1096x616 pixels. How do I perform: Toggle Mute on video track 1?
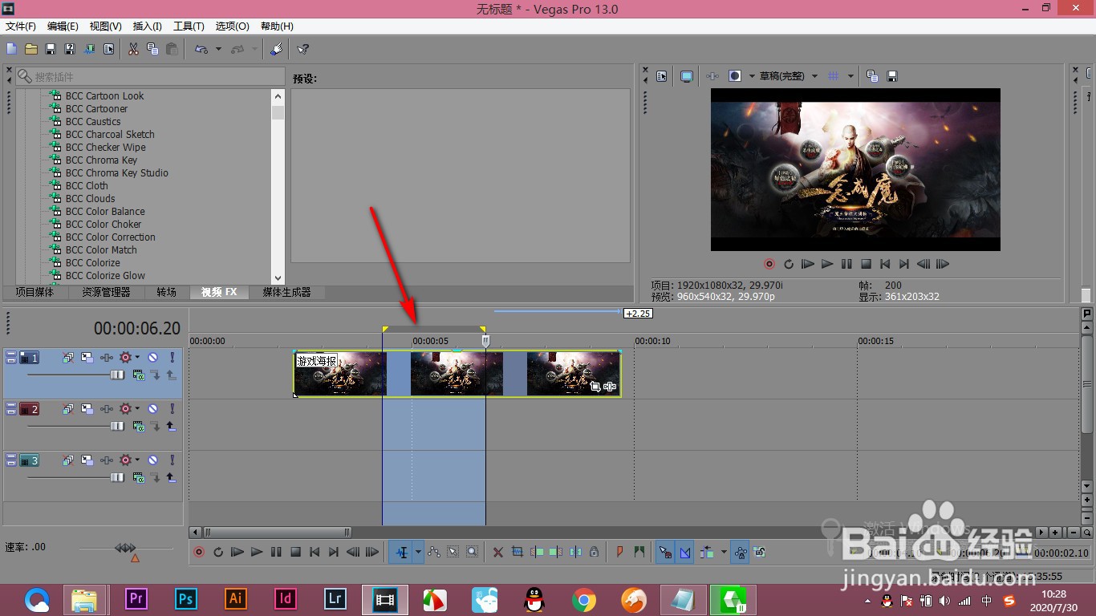[152, 358]
